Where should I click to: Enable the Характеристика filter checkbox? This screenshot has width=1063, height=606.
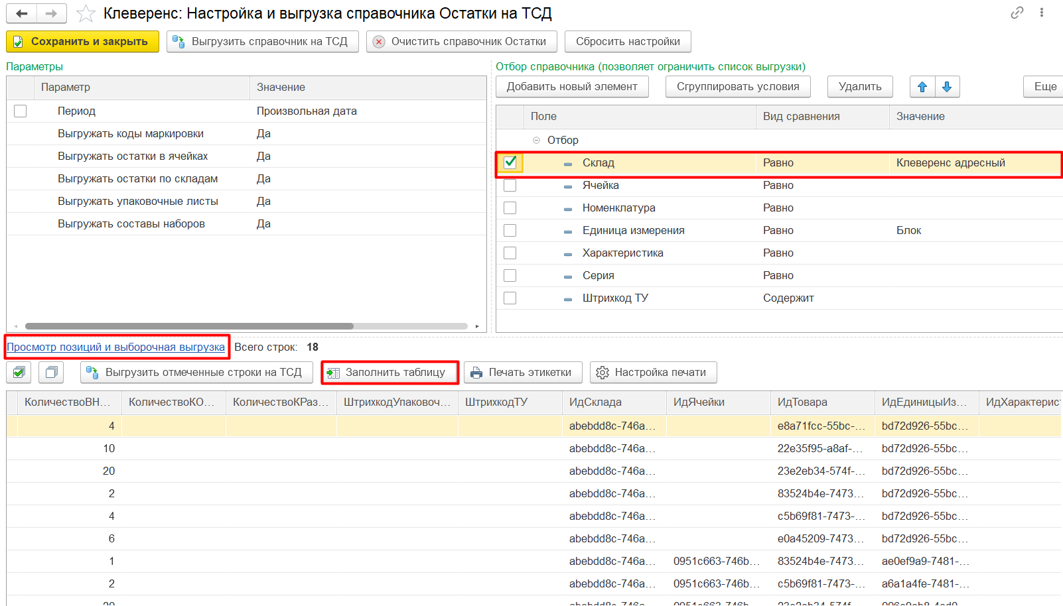[510, 253]
